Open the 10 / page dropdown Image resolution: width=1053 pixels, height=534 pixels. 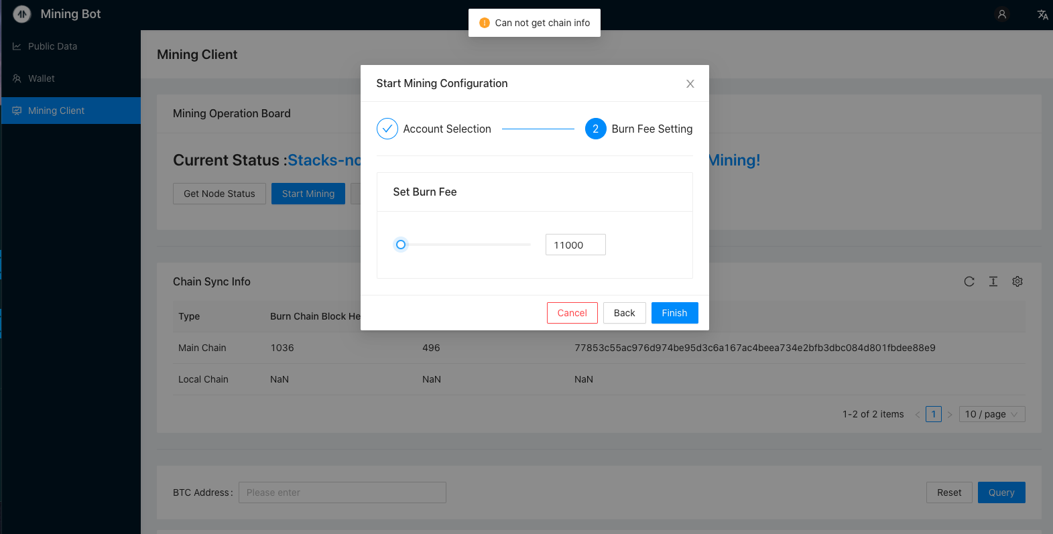(992, 414)
